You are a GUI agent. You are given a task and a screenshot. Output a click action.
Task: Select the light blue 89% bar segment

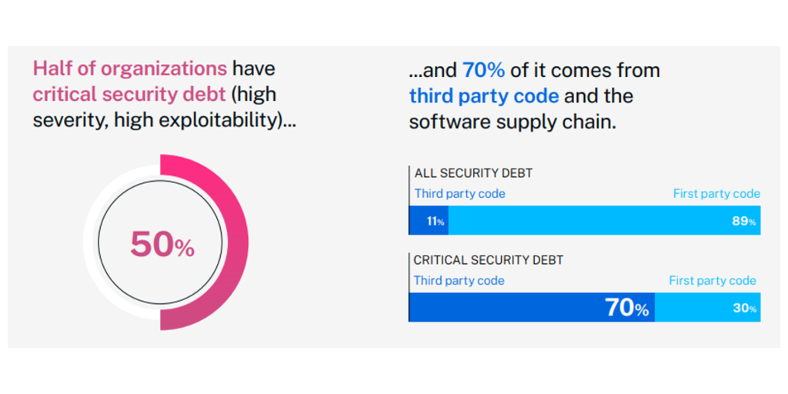604,221
